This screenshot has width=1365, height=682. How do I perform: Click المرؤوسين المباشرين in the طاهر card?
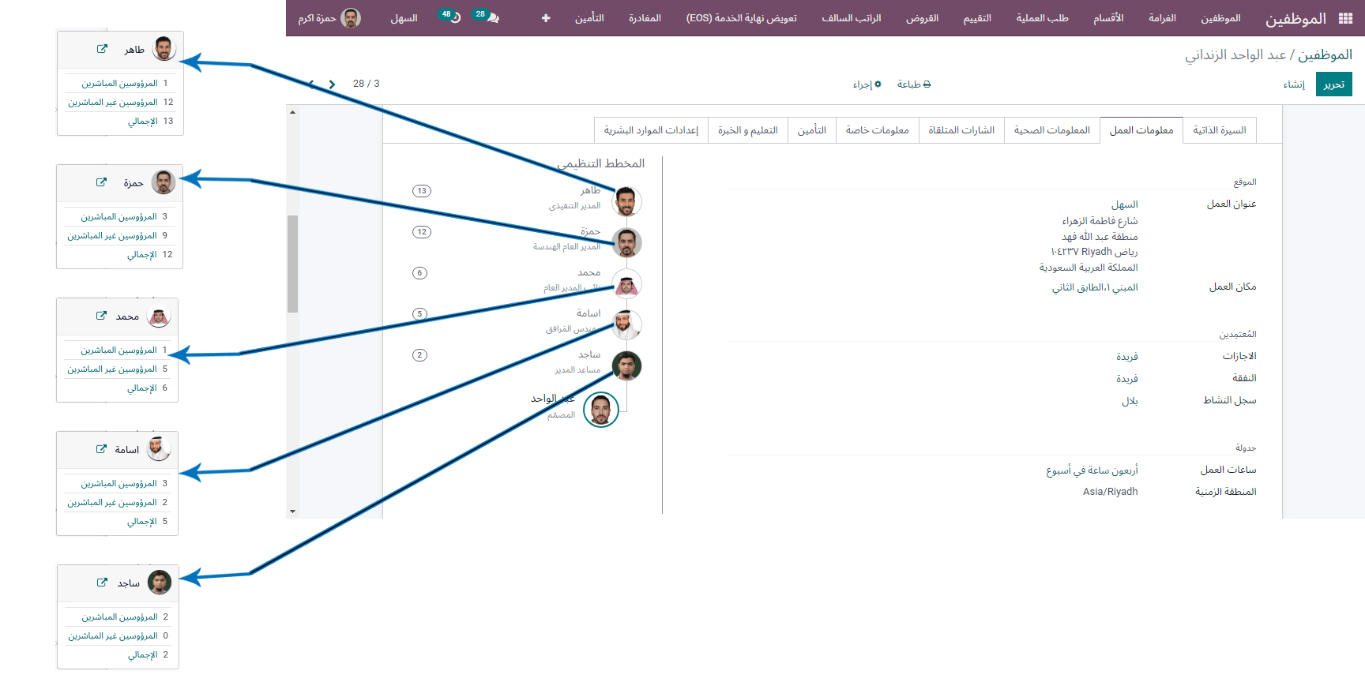[x=119, y=83]
